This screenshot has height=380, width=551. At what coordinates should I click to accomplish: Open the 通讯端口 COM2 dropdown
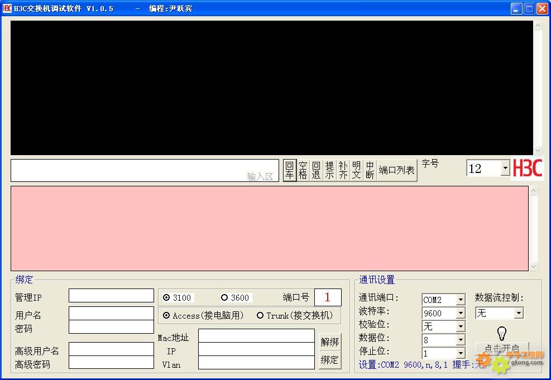pos(461,300)
